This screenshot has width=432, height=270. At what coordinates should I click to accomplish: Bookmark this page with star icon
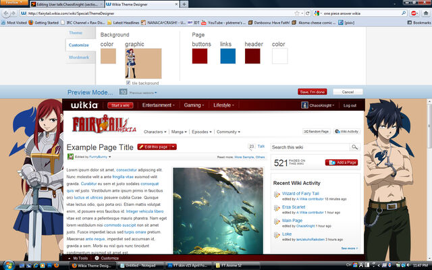[x=297, y=13]
